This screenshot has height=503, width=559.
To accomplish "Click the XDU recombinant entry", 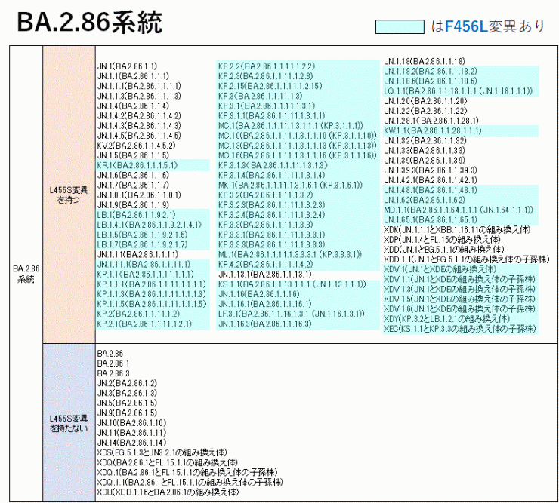I will tap(168, 492).
